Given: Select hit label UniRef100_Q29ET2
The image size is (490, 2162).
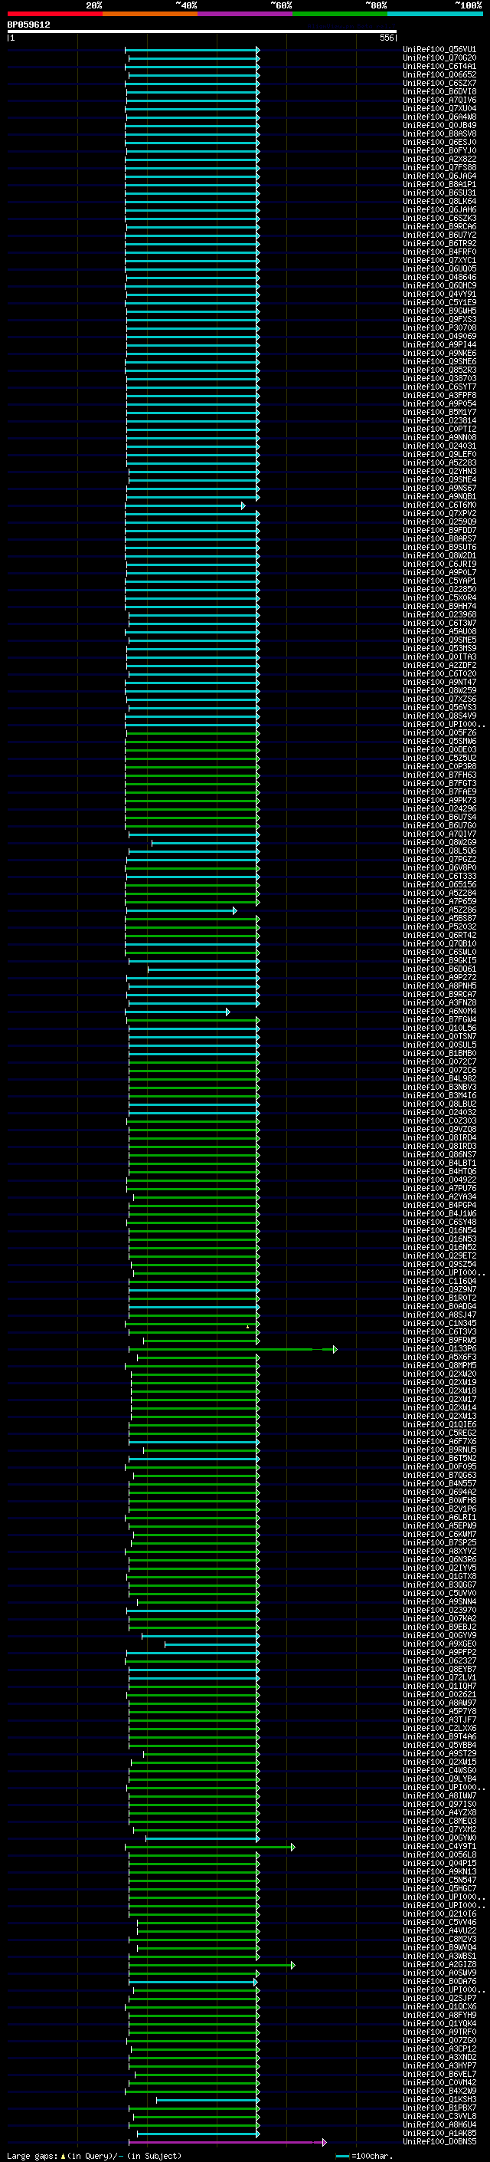Looking at the screenshot, I should click(439, 1255).
